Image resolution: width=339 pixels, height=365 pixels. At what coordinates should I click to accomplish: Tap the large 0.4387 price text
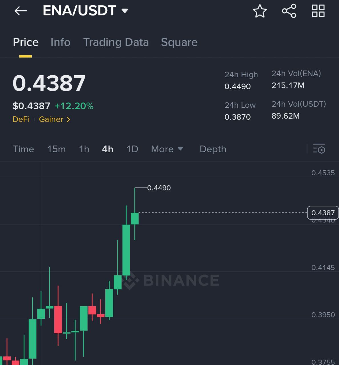49,83
